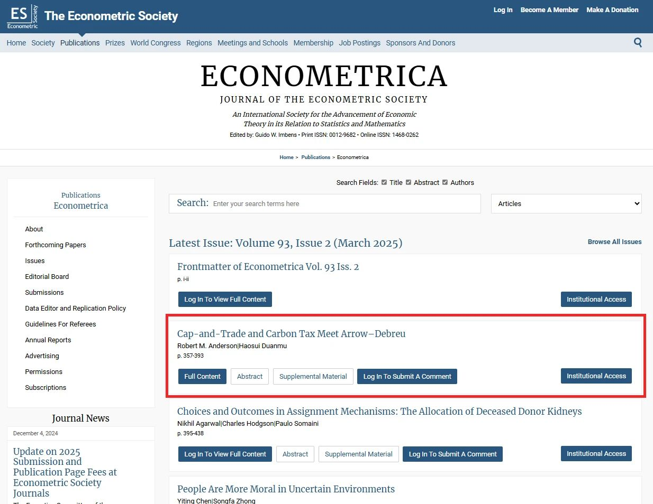Click Log In To Submit A Comment for Cap-and-Trade
Image resolution: width=653 pixels, height=504 pixels.
tap(407, 377)
